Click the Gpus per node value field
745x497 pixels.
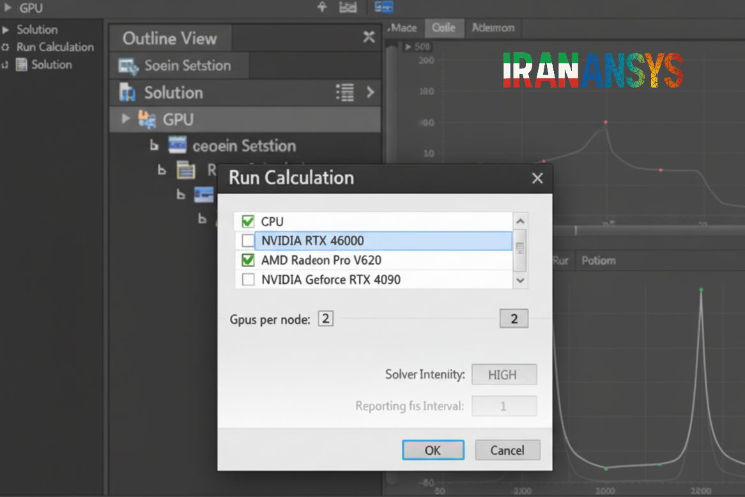click(x=326, y=318)
